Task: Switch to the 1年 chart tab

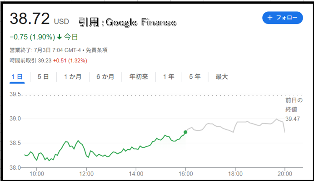Action: tap(169, 77)
